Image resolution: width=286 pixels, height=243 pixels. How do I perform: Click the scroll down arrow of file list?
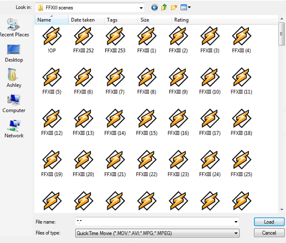pyautogui.click(x=282, y=210)
